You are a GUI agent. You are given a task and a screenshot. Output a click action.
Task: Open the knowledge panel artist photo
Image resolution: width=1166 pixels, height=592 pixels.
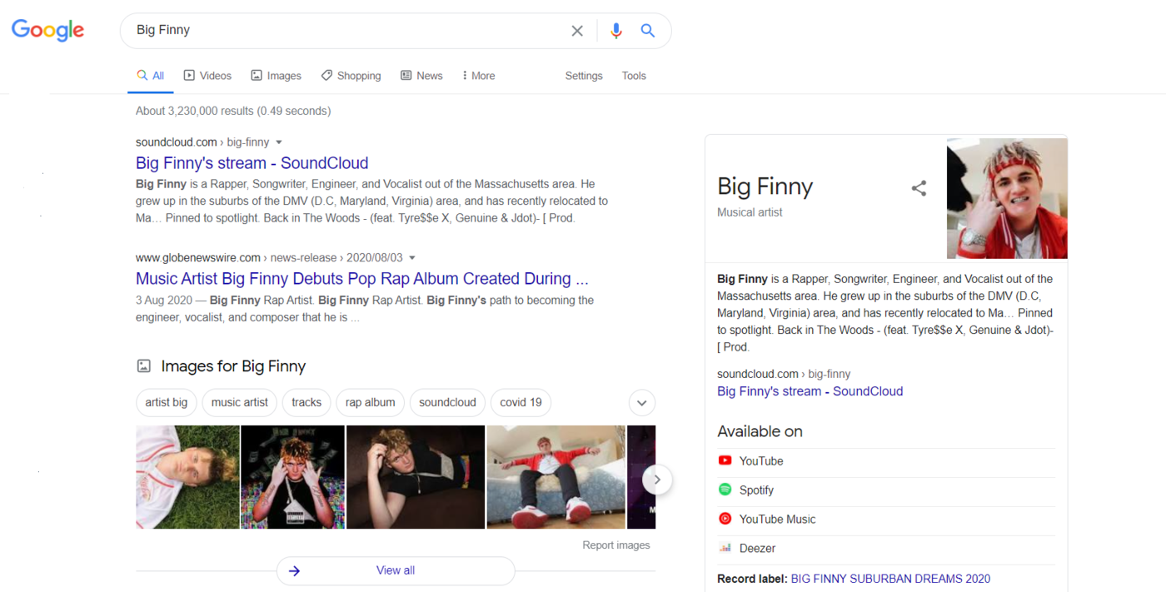[1007, 198]
